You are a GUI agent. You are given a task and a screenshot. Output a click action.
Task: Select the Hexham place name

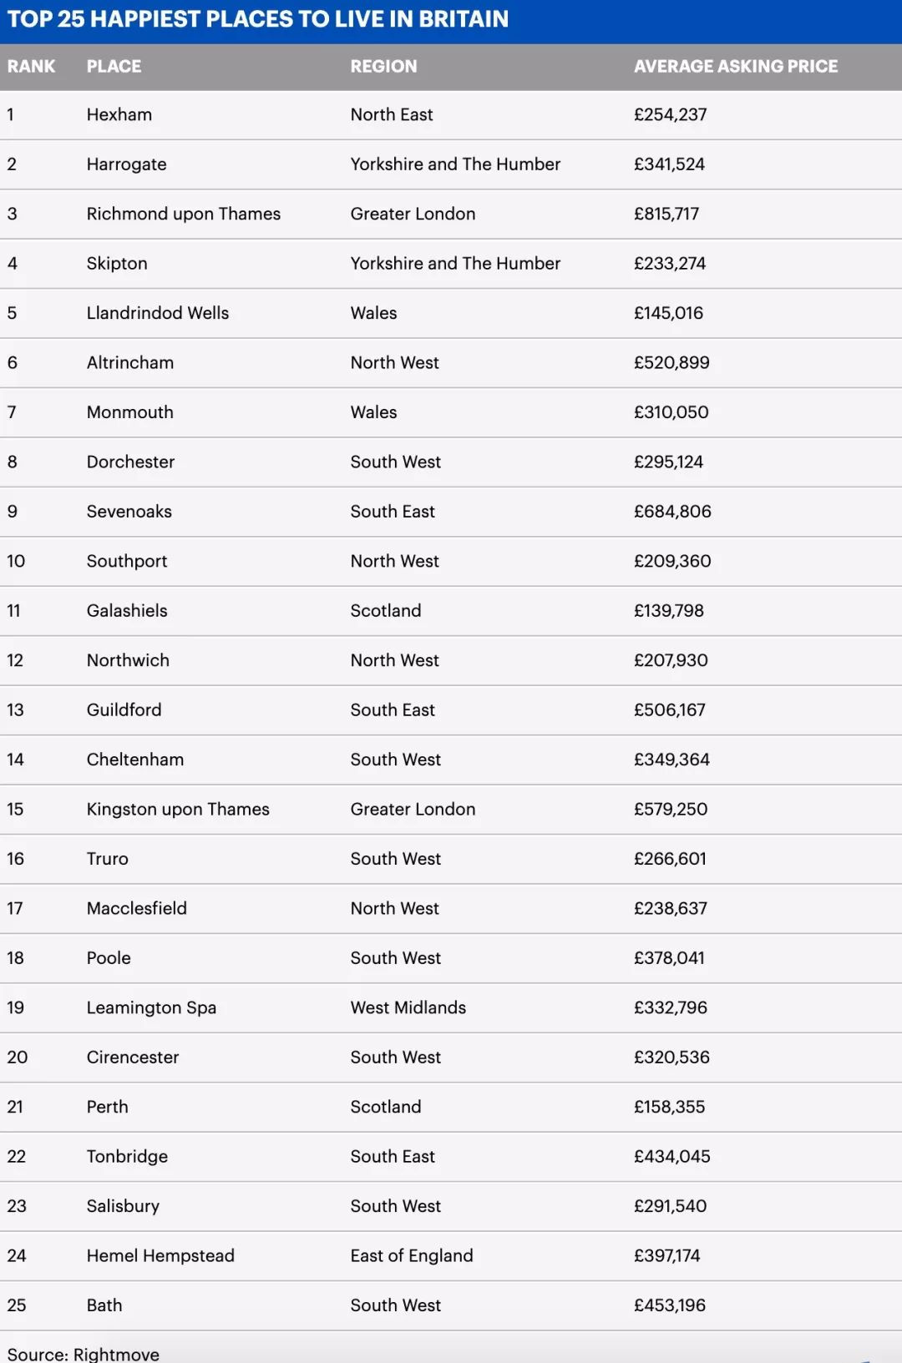pyautogui.click(x=119, y=115)
